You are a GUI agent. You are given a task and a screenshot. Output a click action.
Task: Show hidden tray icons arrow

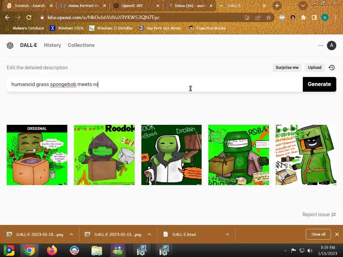tap(285, 250)
